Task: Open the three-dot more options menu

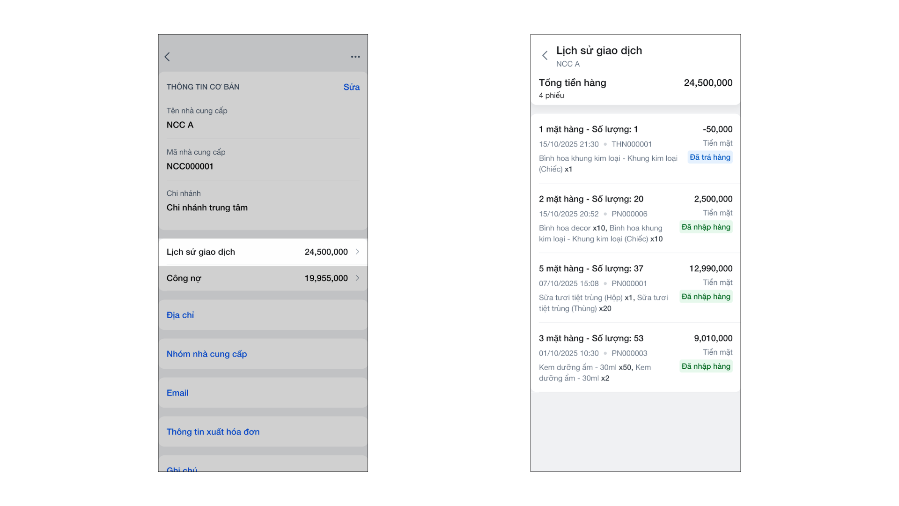Action: click(x=355, y=57)
